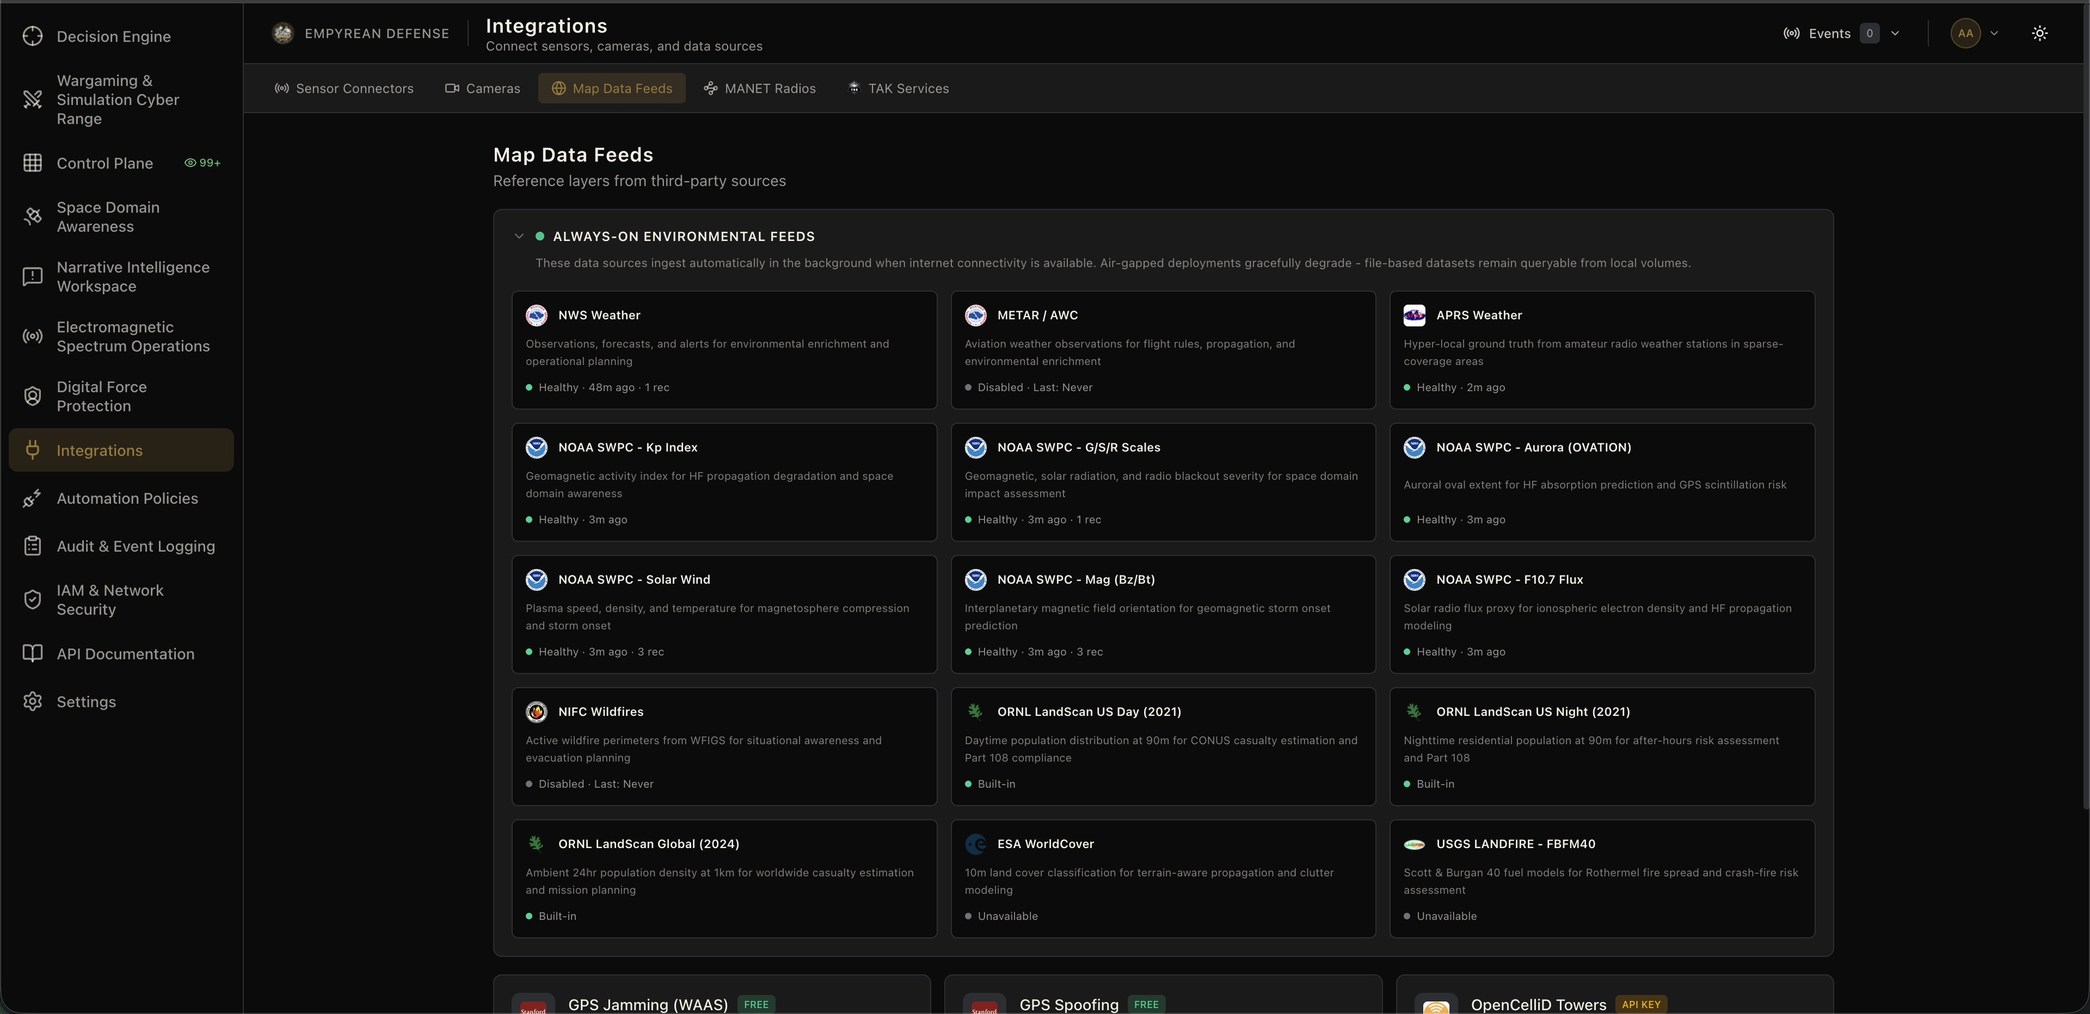Click GPS Spoofing FREE badge

1146,1004
